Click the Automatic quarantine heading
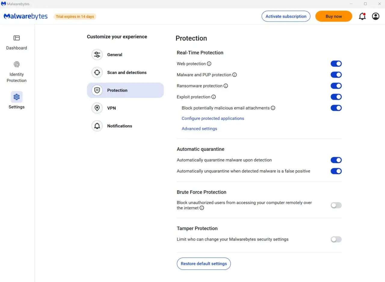385x282 pixels. [x=201, y=149]
